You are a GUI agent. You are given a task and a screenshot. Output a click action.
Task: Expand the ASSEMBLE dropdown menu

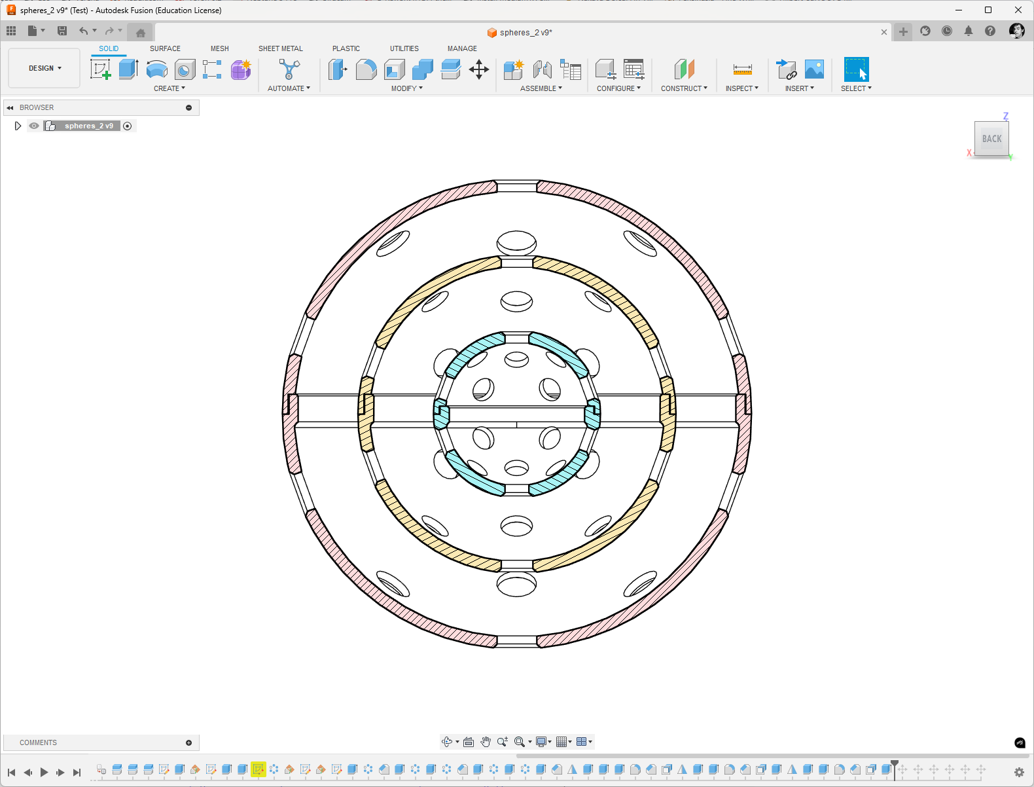[541, 88]
